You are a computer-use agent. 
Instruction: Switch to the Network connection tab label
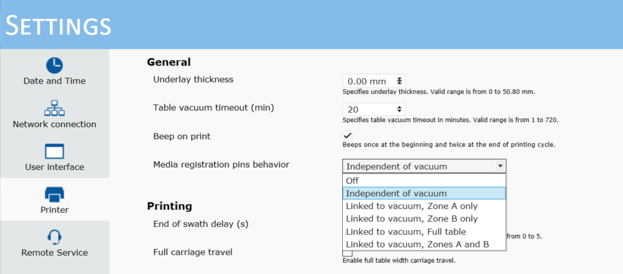(54, 125)
